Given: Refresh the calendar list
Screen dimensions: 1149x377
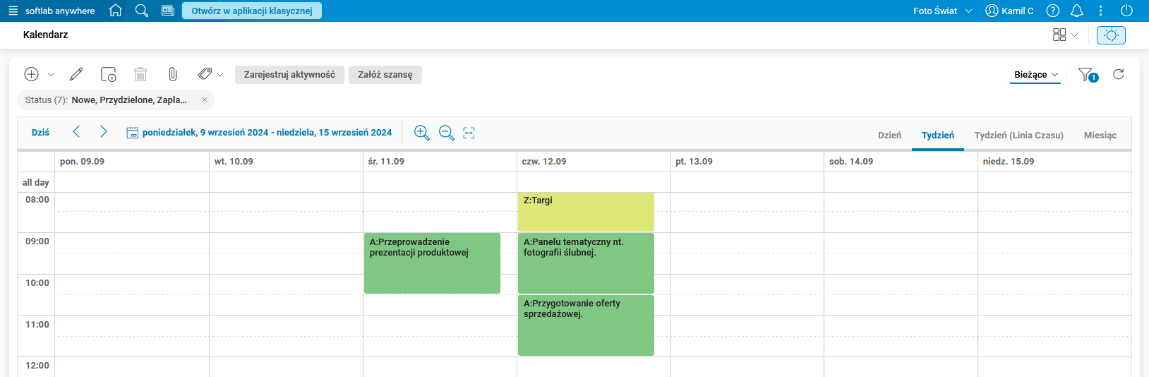Looking at the screenshot, I should 1119,74.
